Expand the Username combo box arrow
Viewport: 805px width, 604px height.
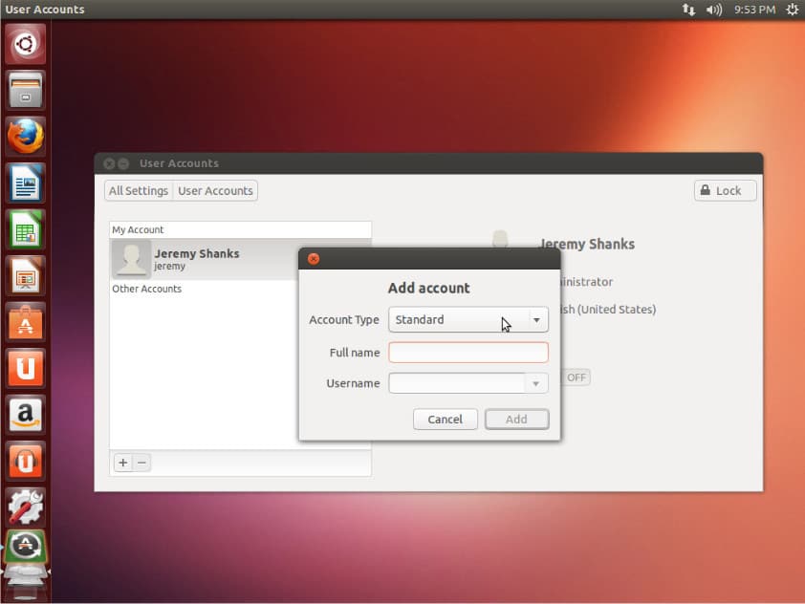point(536,383)
